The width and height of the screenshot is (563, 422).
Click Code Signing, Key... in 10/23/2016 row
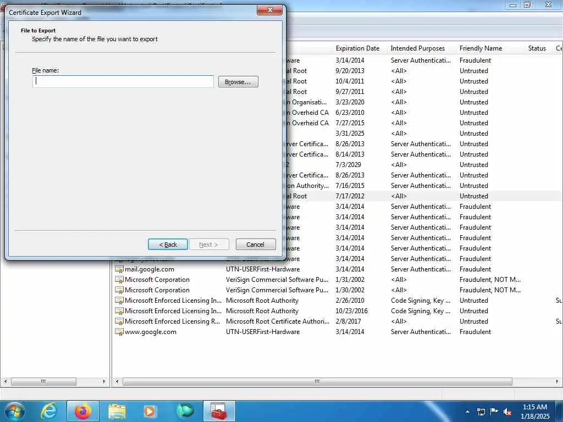coord(421,311)
